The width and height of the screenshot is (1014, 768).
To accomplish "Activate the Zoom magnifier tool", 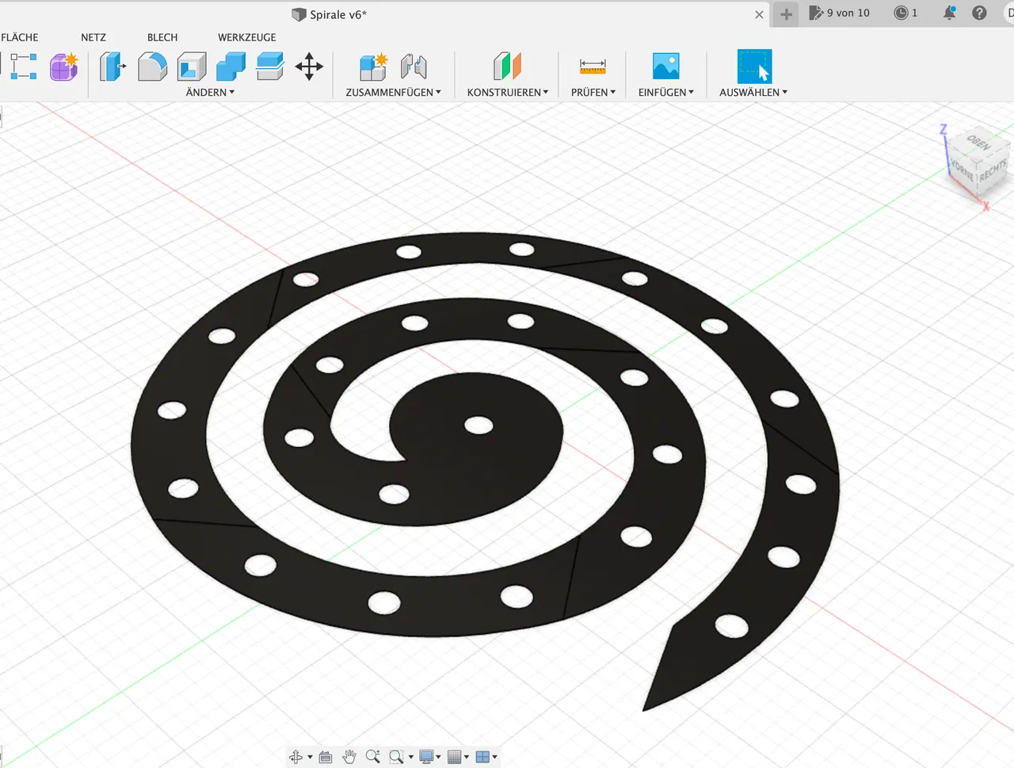I will (373, 757).
